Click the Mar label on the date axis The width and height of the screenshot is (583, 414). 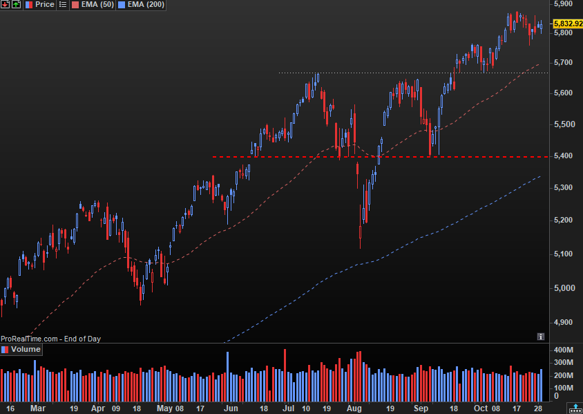tap(38, 408)
